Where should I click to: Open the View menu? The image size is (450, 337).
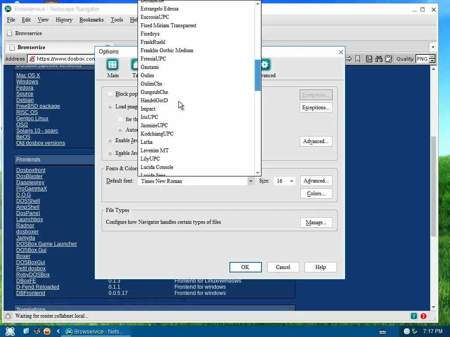click(43, 20)
